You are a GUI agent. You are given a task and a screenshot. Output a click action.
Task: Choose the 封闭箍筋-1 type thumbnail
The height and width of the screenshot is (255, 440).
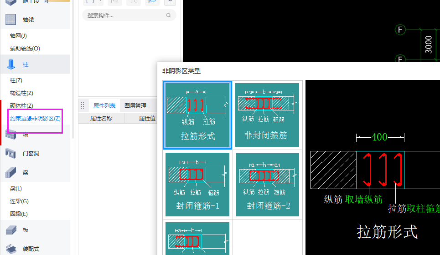[197, 184]
